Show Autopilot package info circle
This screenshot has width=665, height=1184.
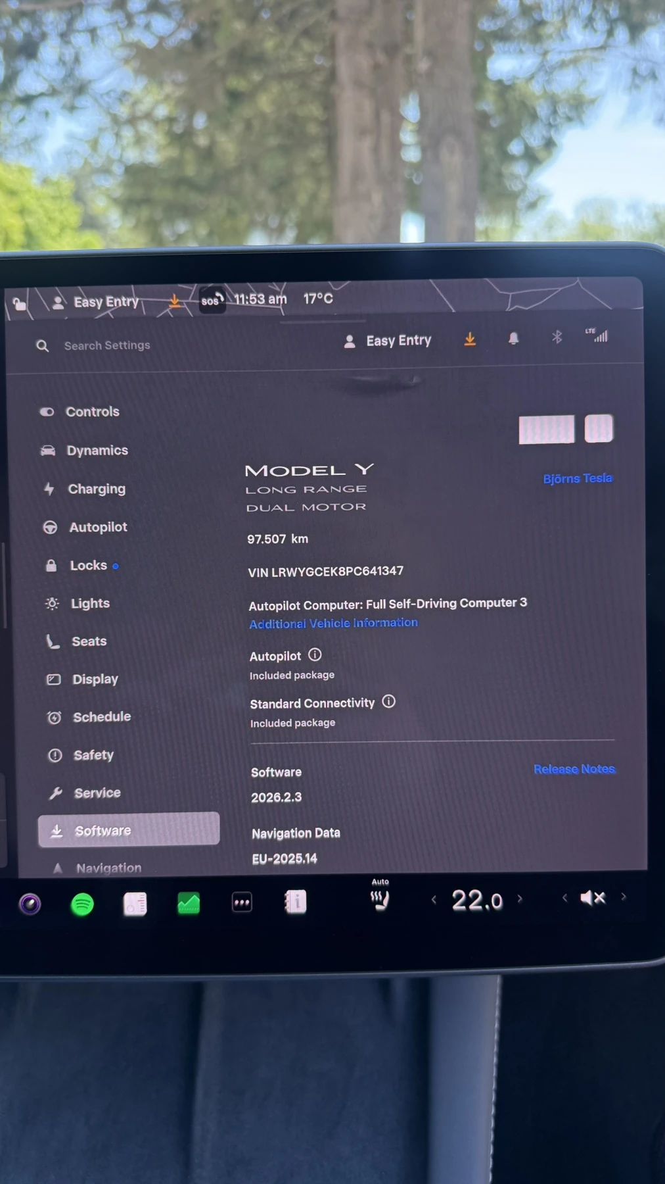point(315,654)
